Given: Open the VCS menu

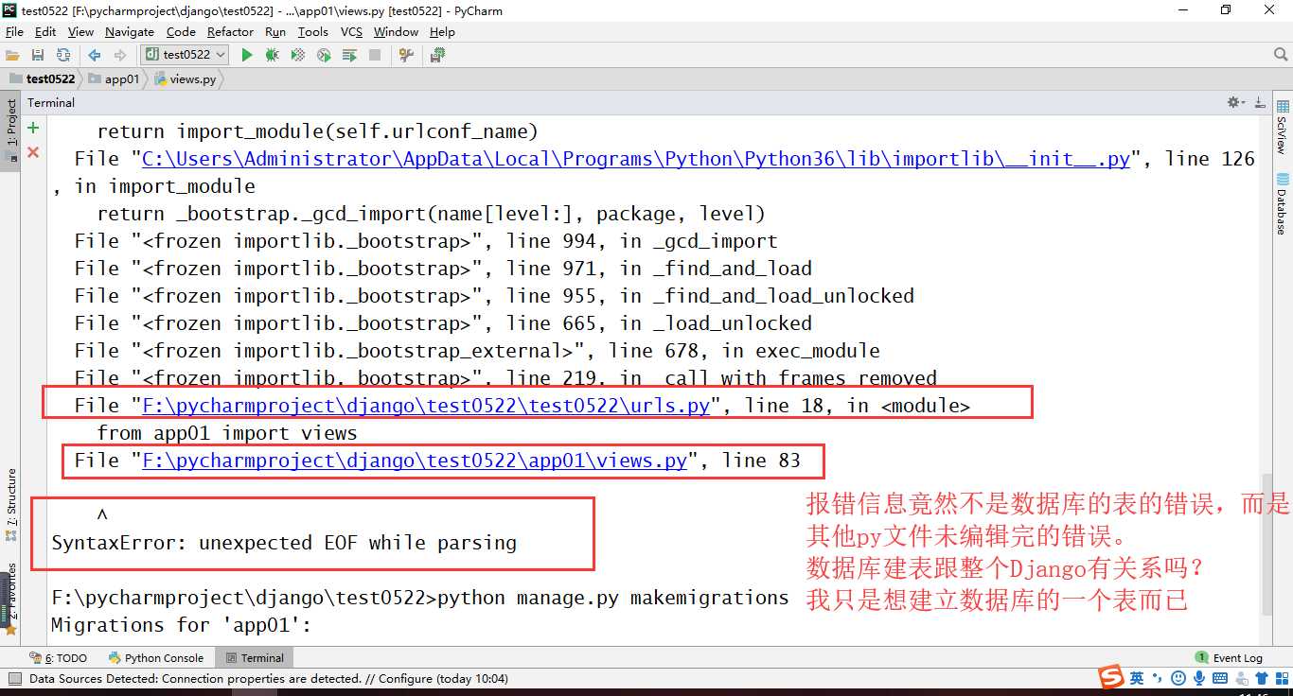Looking at the screenshot, I should 352,31.
